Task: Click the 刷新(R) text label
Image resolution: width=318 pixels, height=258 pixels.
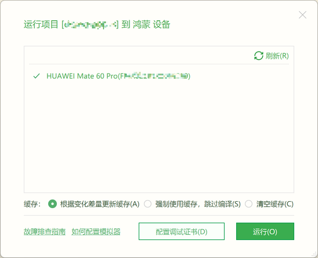Action: point(277,56)
